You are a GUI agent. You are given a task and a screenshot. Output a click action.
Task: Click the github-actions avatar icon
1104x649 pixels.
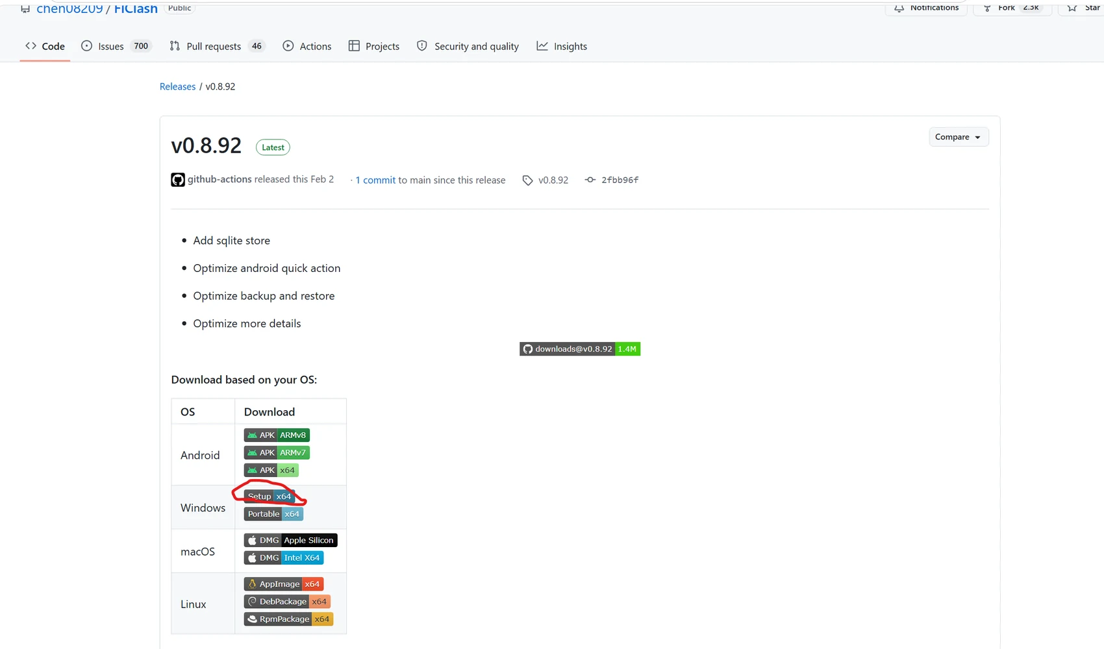point(178,180)
